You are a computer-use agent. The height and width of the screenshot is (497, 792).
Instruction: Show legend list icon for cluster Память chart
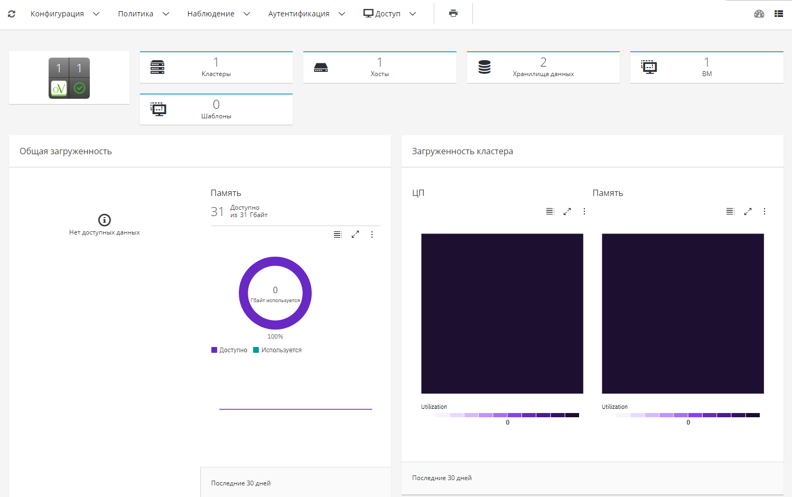click(730, 211)
